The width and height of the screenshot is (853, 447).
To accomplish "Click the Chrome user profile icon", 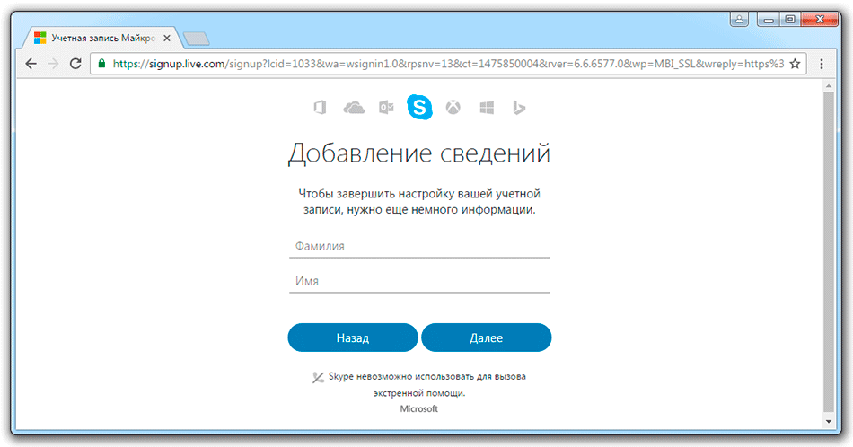I will pos(739,20).
